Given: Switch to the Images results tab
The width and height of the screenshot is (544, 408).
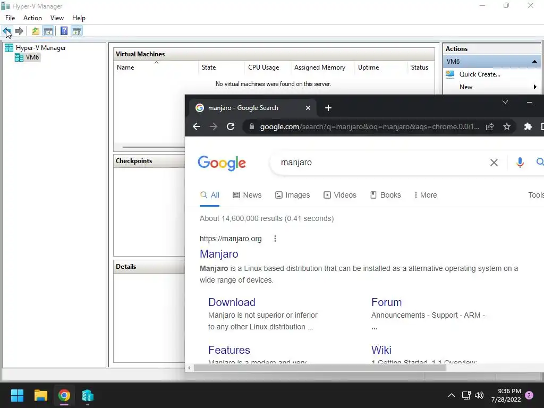Looking at the screenshot, I should (293, 195).
